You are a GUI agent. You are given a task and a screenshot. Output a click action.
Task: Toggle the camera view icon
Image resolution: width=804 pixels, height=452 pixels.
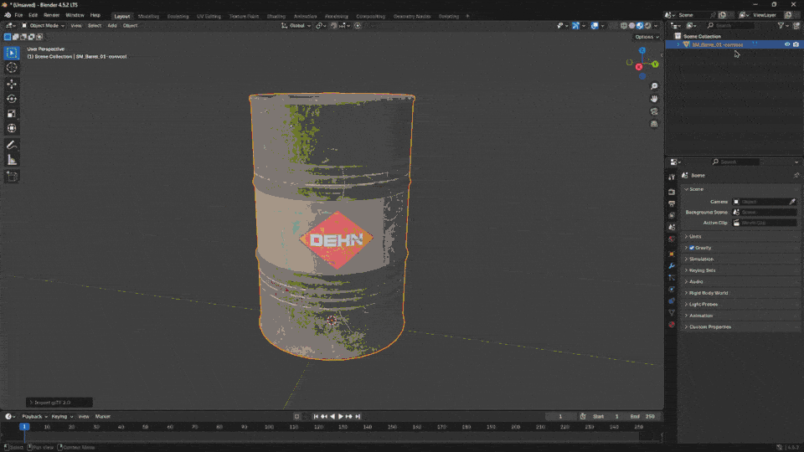pyautogui.click(x=654, y=111)
